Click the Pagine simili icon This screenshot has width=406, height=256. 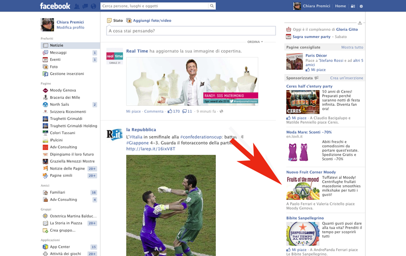[x=45, y=176]
